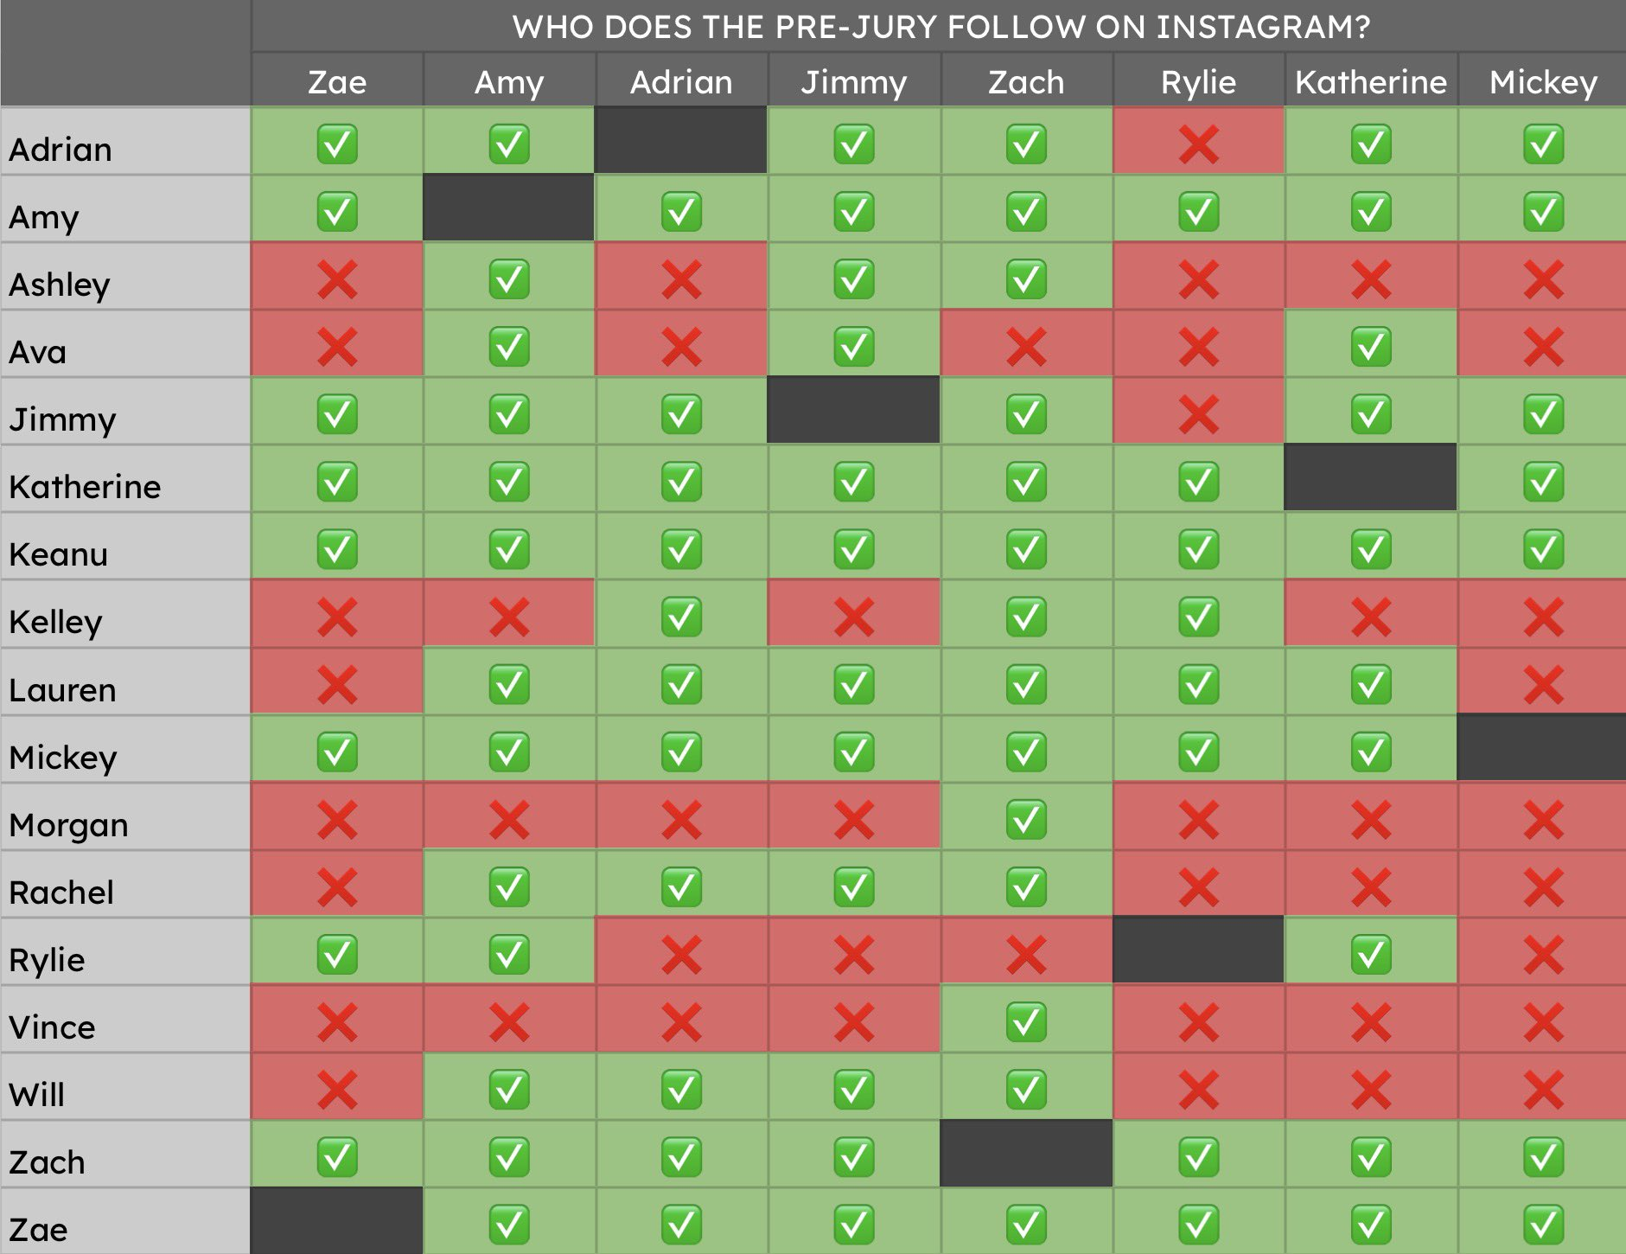
Task: Click the green check in Ava's Katherine column
Action: coord(1371,346)
